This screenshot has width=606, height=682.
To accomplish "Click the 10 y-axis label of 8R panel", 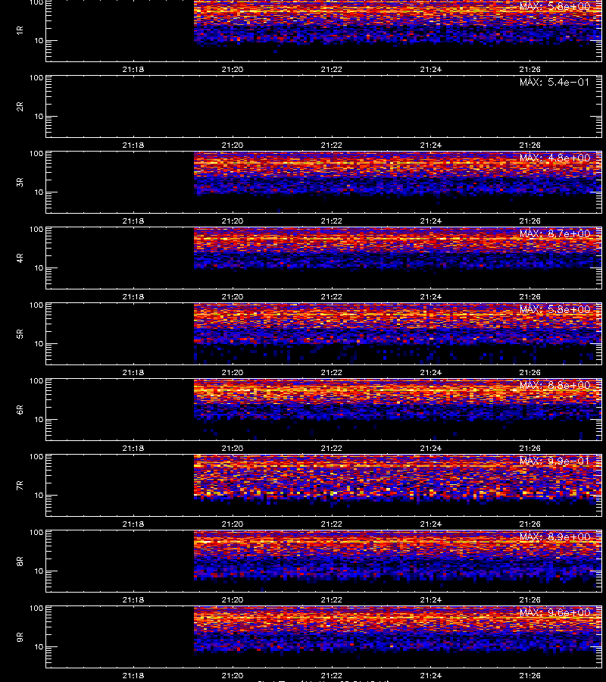I will coord(39,571).
